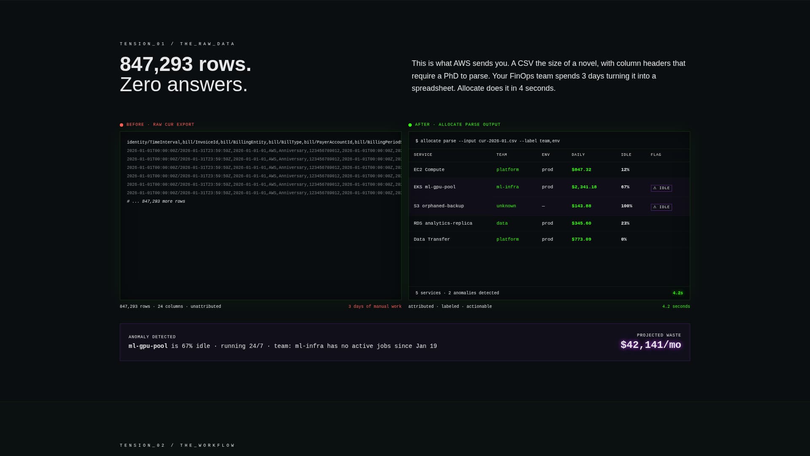Click the '$773.09' daily cost
The width and height of the screenshot is (810, 456).
click(581, 239)
